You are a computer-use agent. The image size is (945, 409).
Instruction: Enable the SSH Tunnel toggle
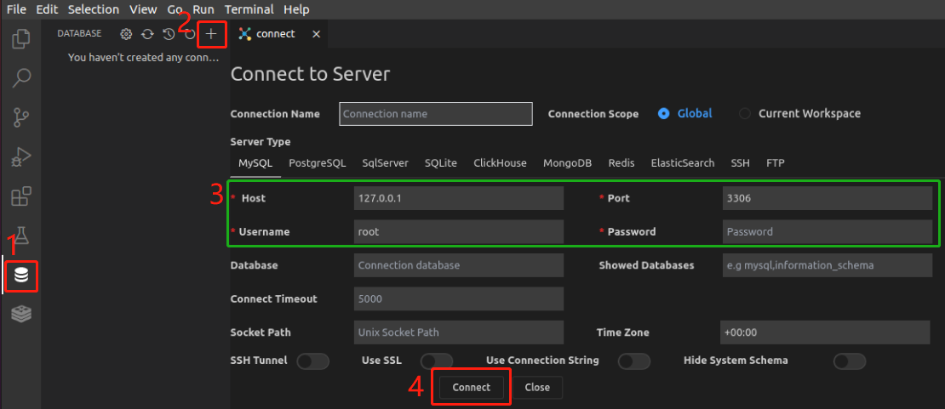pyautogui.click(x=312, y=361)
